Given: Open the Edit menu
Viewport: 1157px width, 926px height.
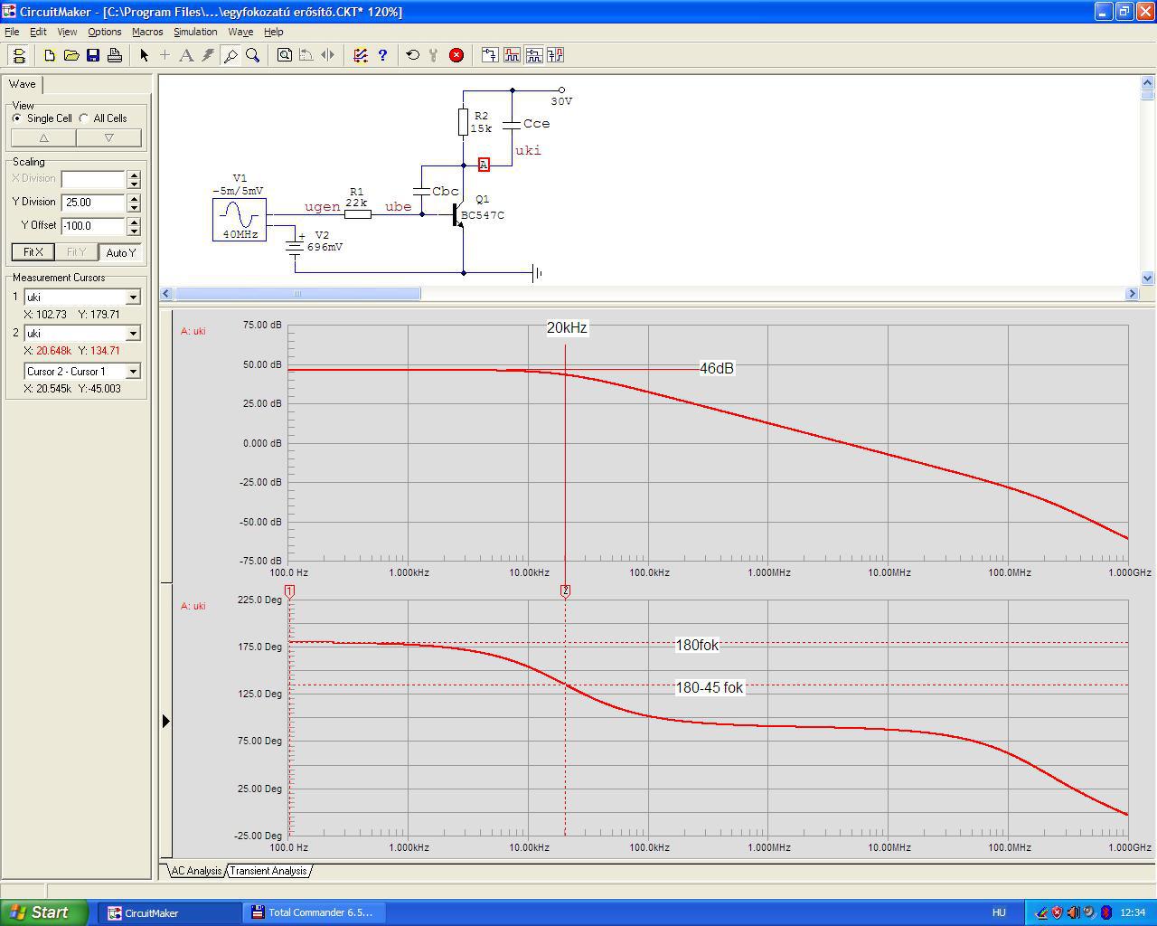Looking at the screenshot, I should (38, 32).
